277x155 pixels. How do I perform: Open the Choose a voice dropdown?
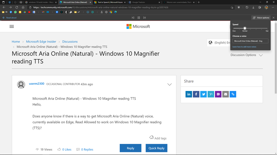(250, 41)
